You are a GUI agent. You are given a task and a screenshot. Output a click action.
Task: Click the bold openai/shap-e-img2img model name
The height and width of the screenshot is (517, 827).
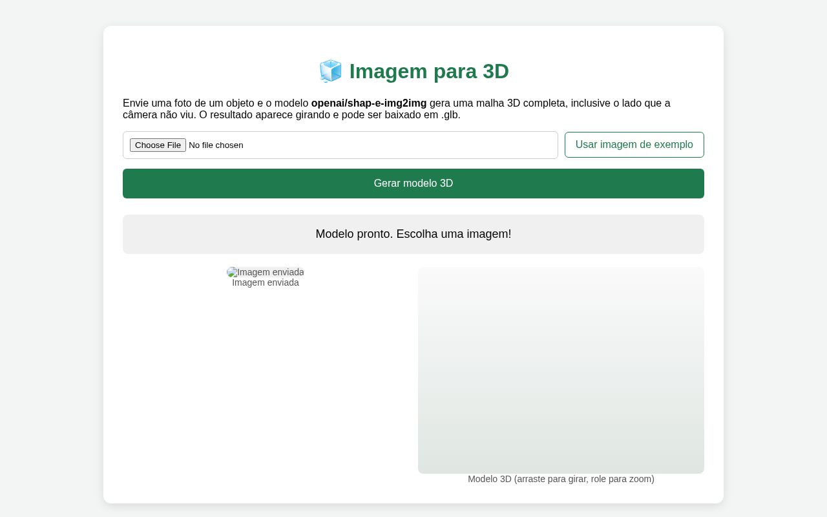pyautogui.click(x=369, y=103)
